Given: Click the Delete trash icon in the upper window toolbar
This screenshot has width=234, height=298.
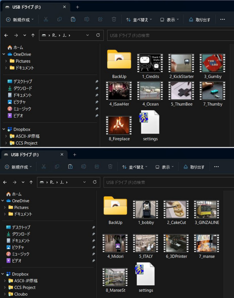Looking at the screenshot, I should coord(114,19).
